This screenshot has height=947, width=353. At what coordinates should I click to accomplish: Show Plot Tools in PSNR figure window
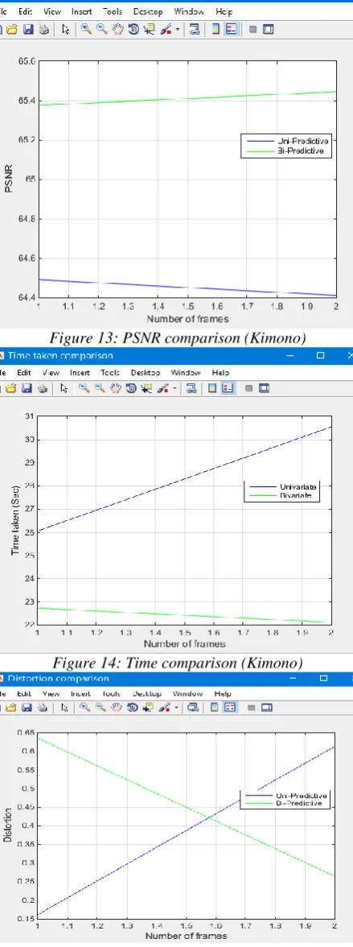pyautogui.click(x=269, y=28)
